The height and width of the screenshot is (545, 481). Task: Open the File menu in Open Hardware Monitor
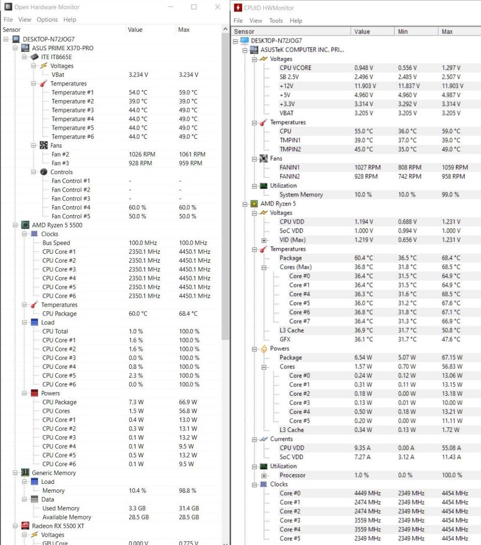coord(8,20)
